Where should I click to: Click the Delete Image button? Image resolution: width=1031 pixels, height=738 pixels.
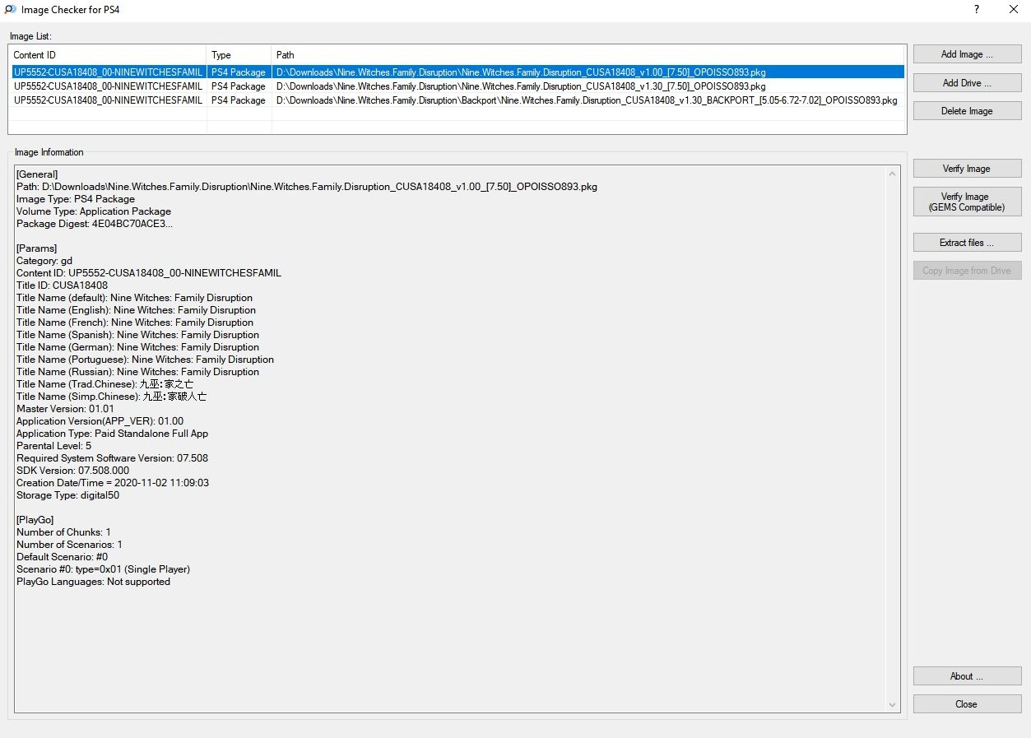point(967,111)
